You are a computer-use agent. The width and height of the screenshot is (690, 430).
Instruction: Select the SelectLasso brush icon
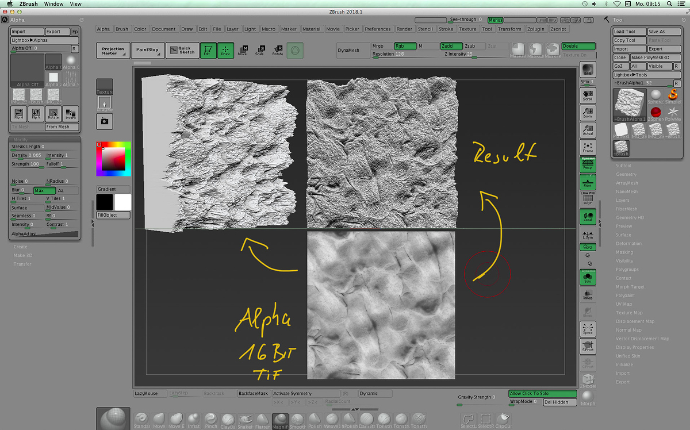coord(469,421)
